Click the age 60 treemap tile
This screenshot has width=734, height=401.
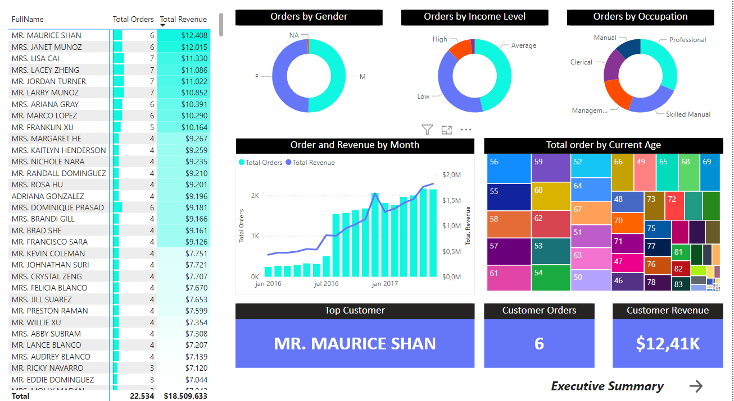(551, 196)
